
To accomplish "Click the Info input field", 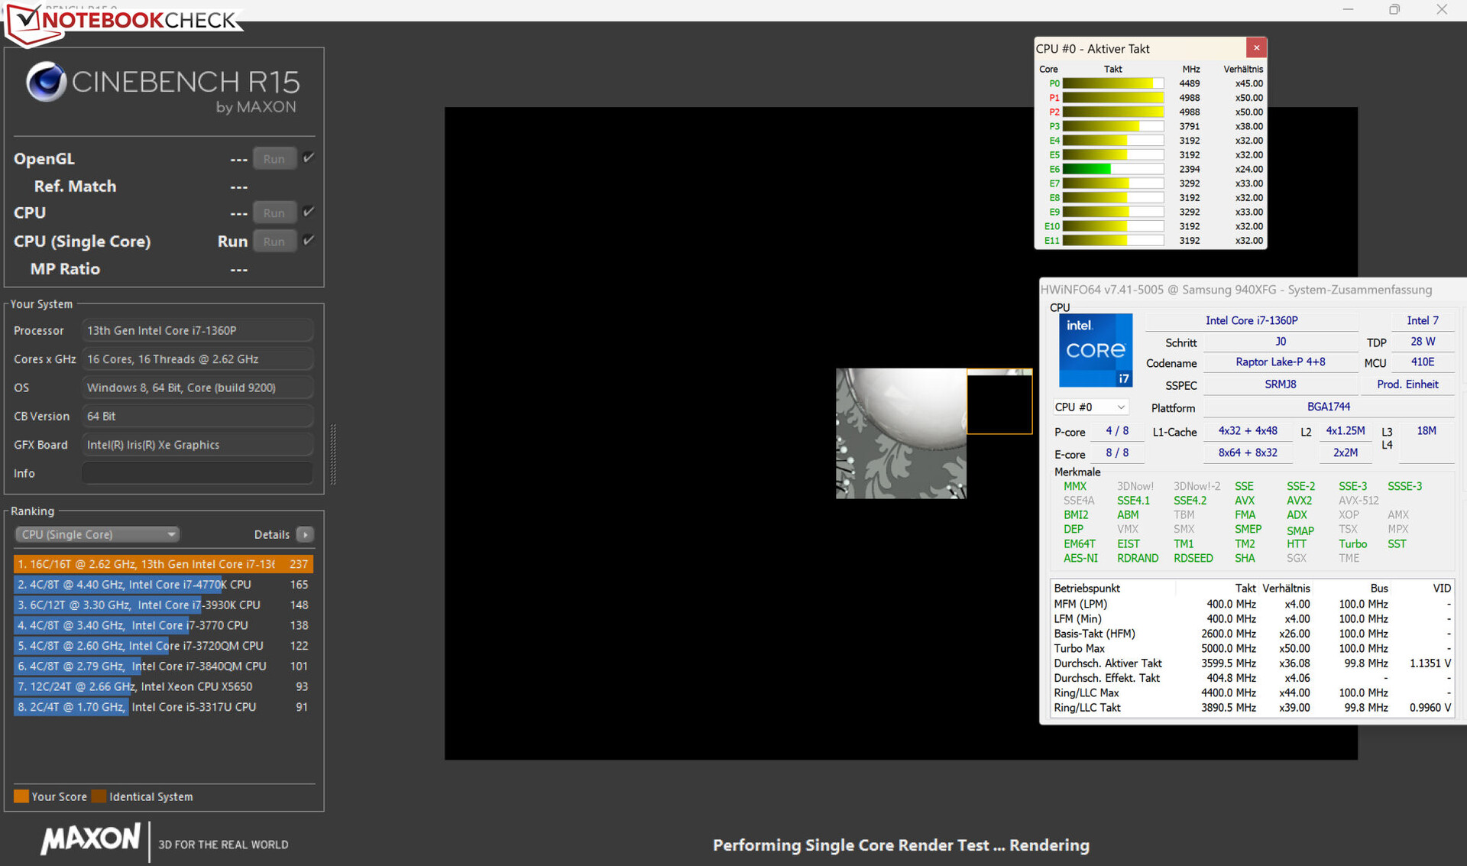I will pos(197,473).
